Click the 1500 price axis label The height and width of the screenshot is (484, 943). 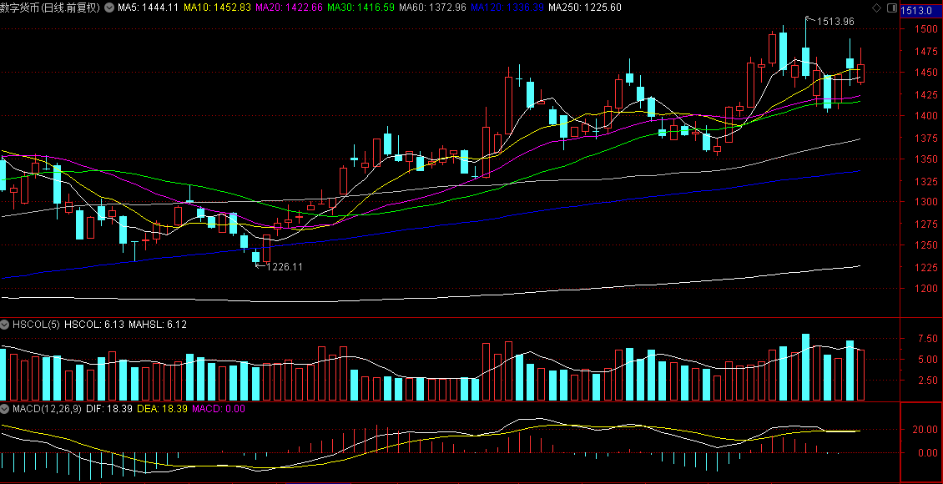[926, 29]
